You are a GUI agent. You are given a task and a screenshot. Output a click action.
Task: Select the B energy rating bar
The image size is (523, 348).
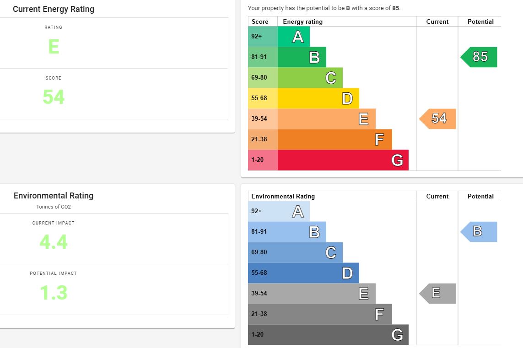(302, 57)
